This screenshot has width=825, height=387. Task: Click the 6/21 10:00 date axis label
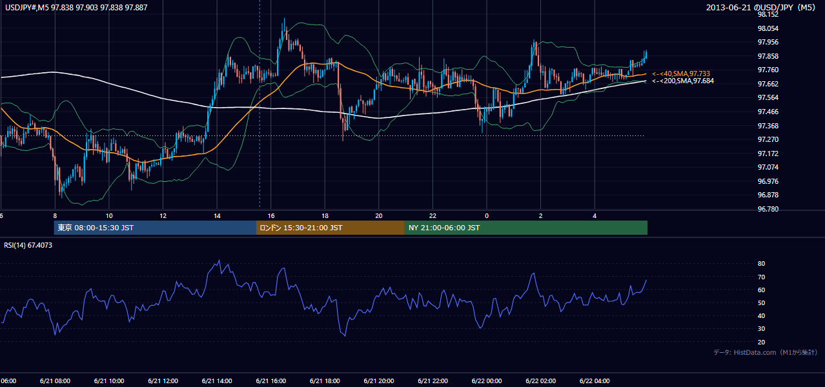tap(109, 381)
